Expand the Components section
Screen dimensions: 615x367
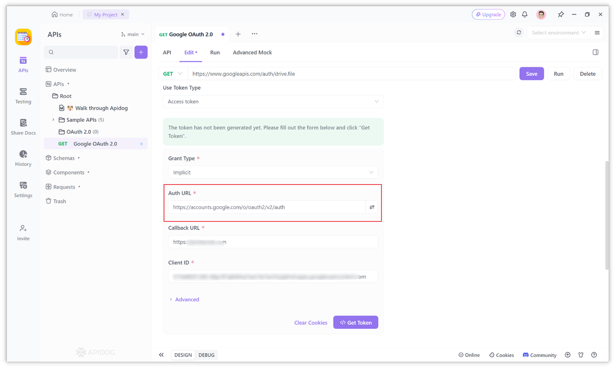click(88, 172)
